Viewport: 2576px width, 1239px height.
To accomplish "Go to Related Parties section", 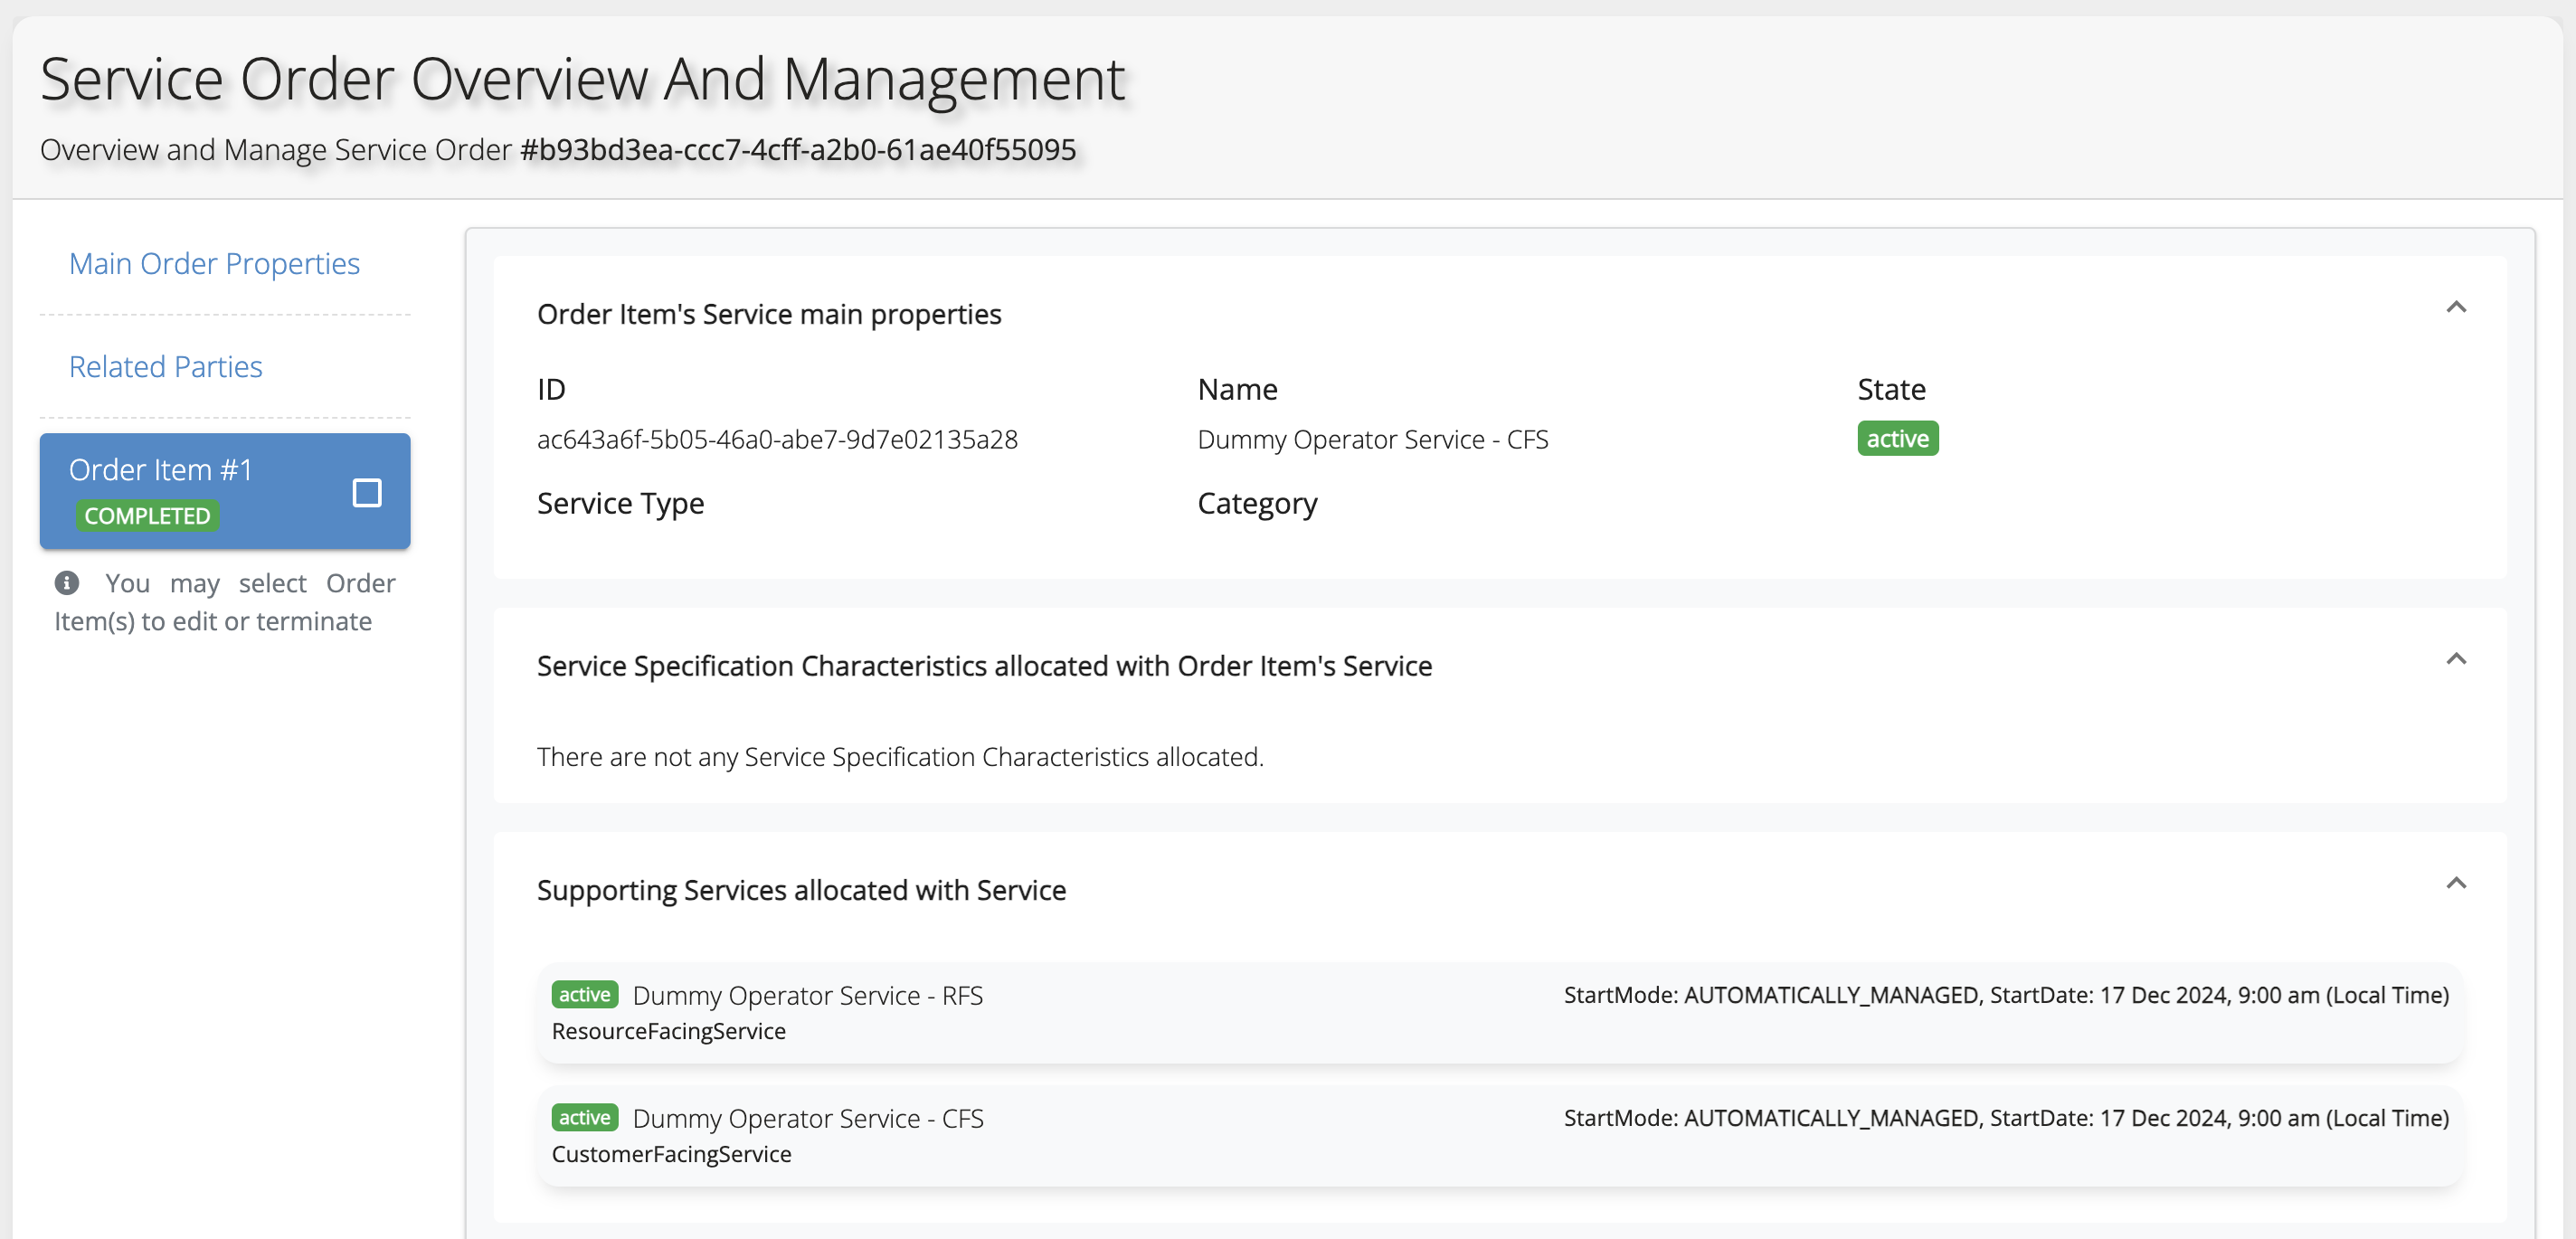I will (165, 367).
